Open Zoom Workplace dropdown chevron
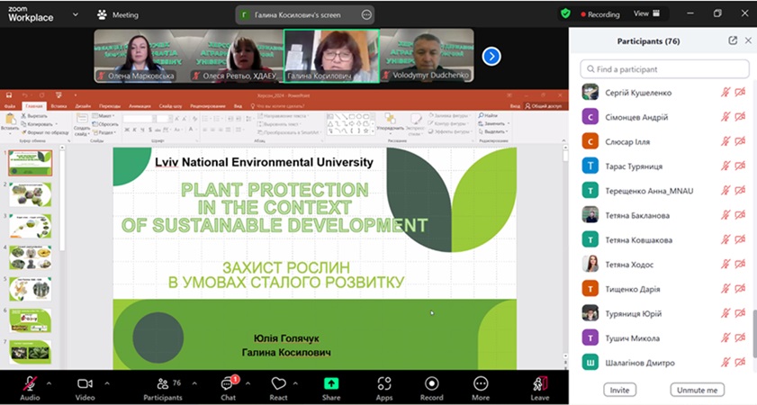This screenshot has width=757, height=405. (76, 14)
